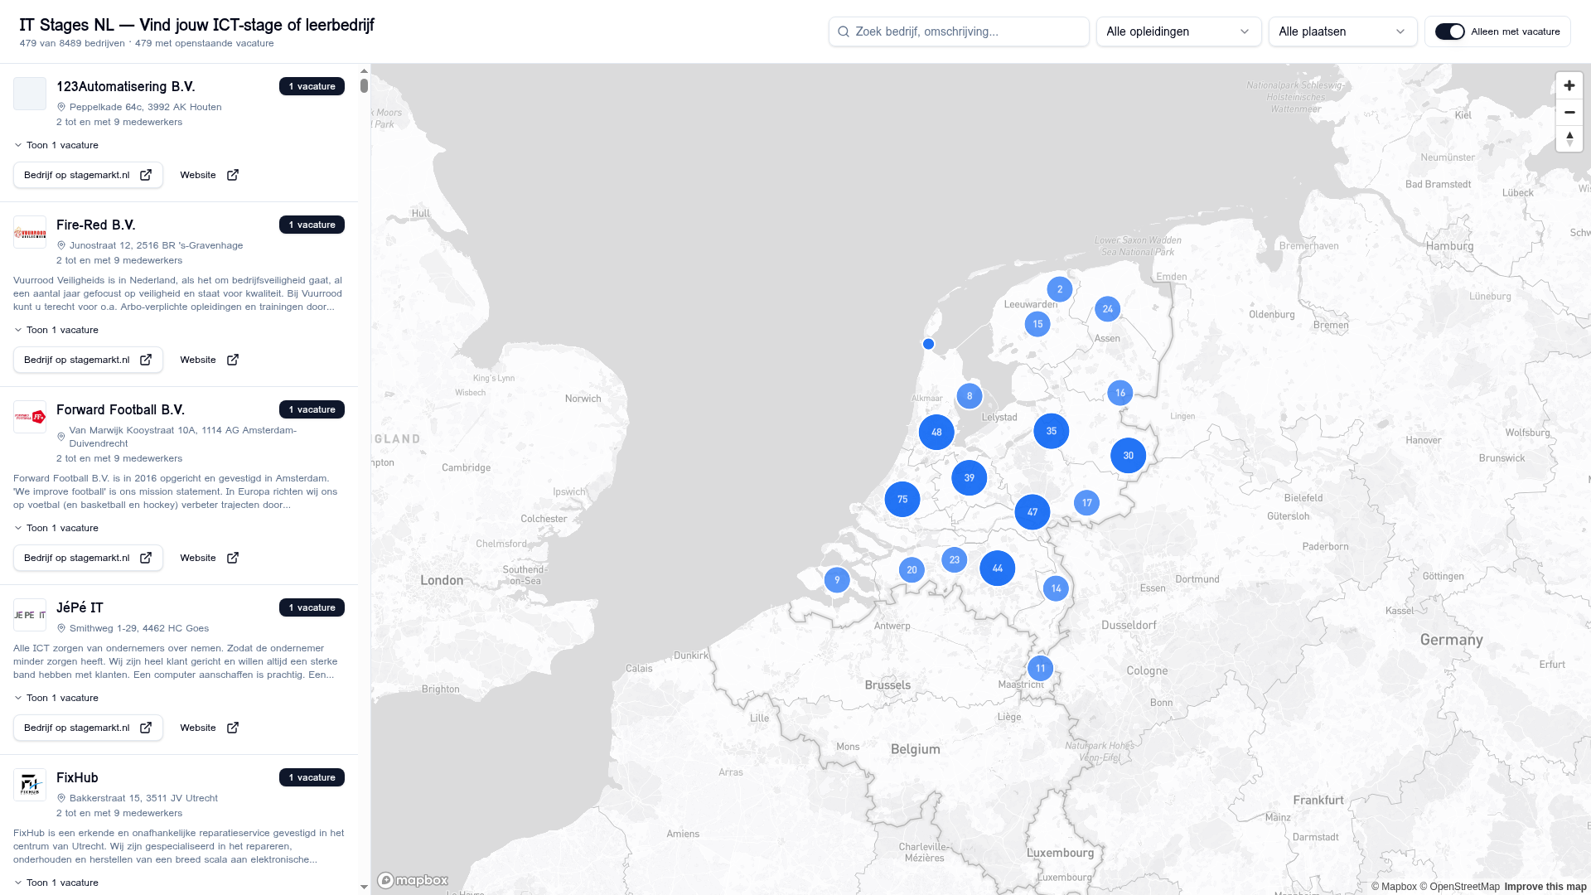Open map cluster with 75 companies

902,500
